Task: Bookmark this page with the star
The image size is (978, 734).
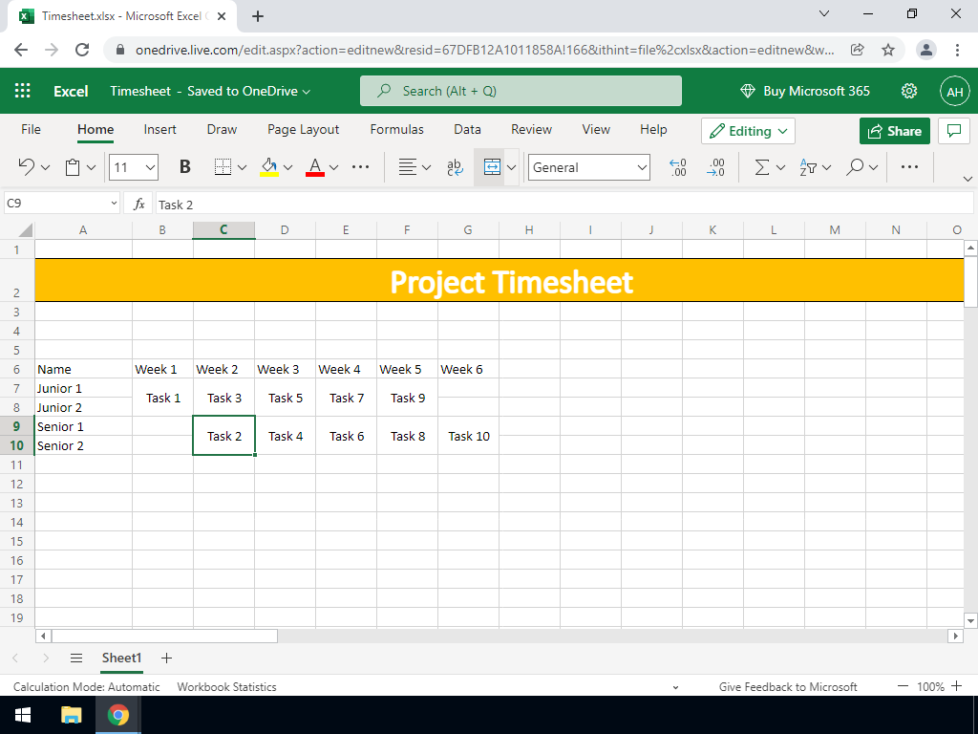Action: 888,50
